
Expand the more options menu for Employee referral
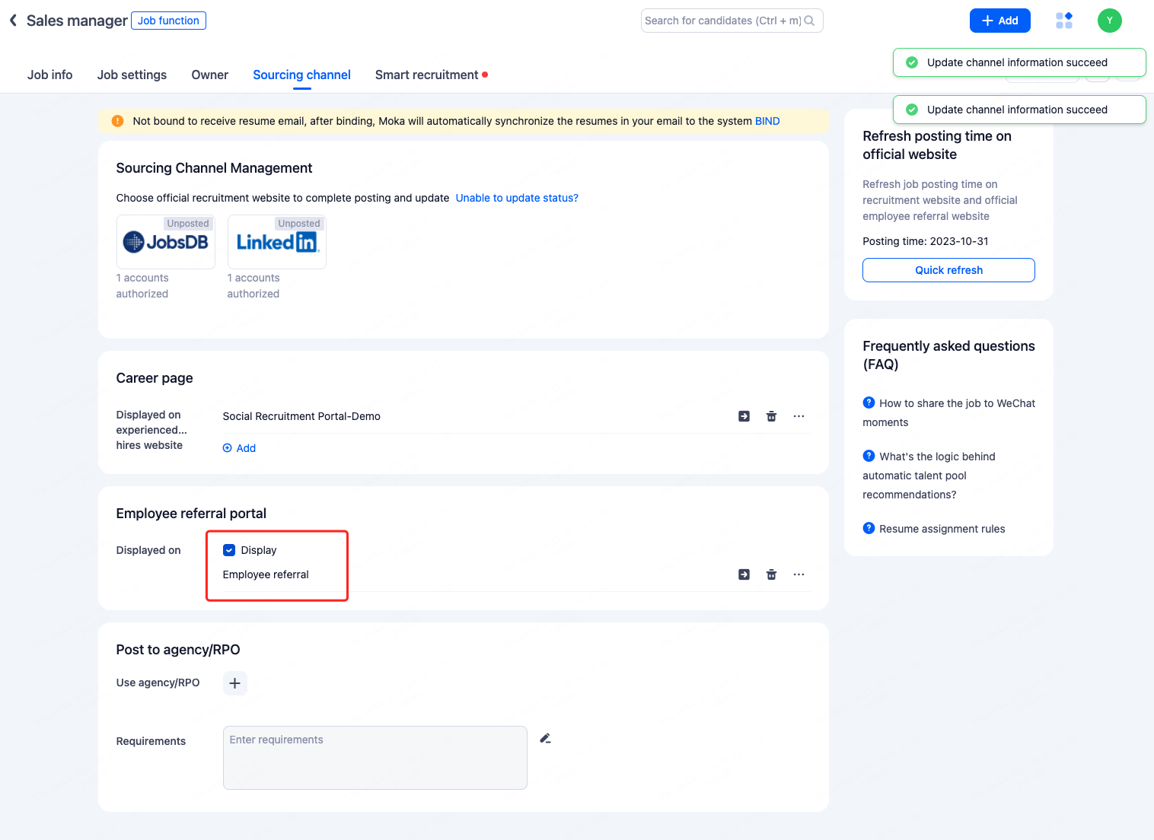799,574
